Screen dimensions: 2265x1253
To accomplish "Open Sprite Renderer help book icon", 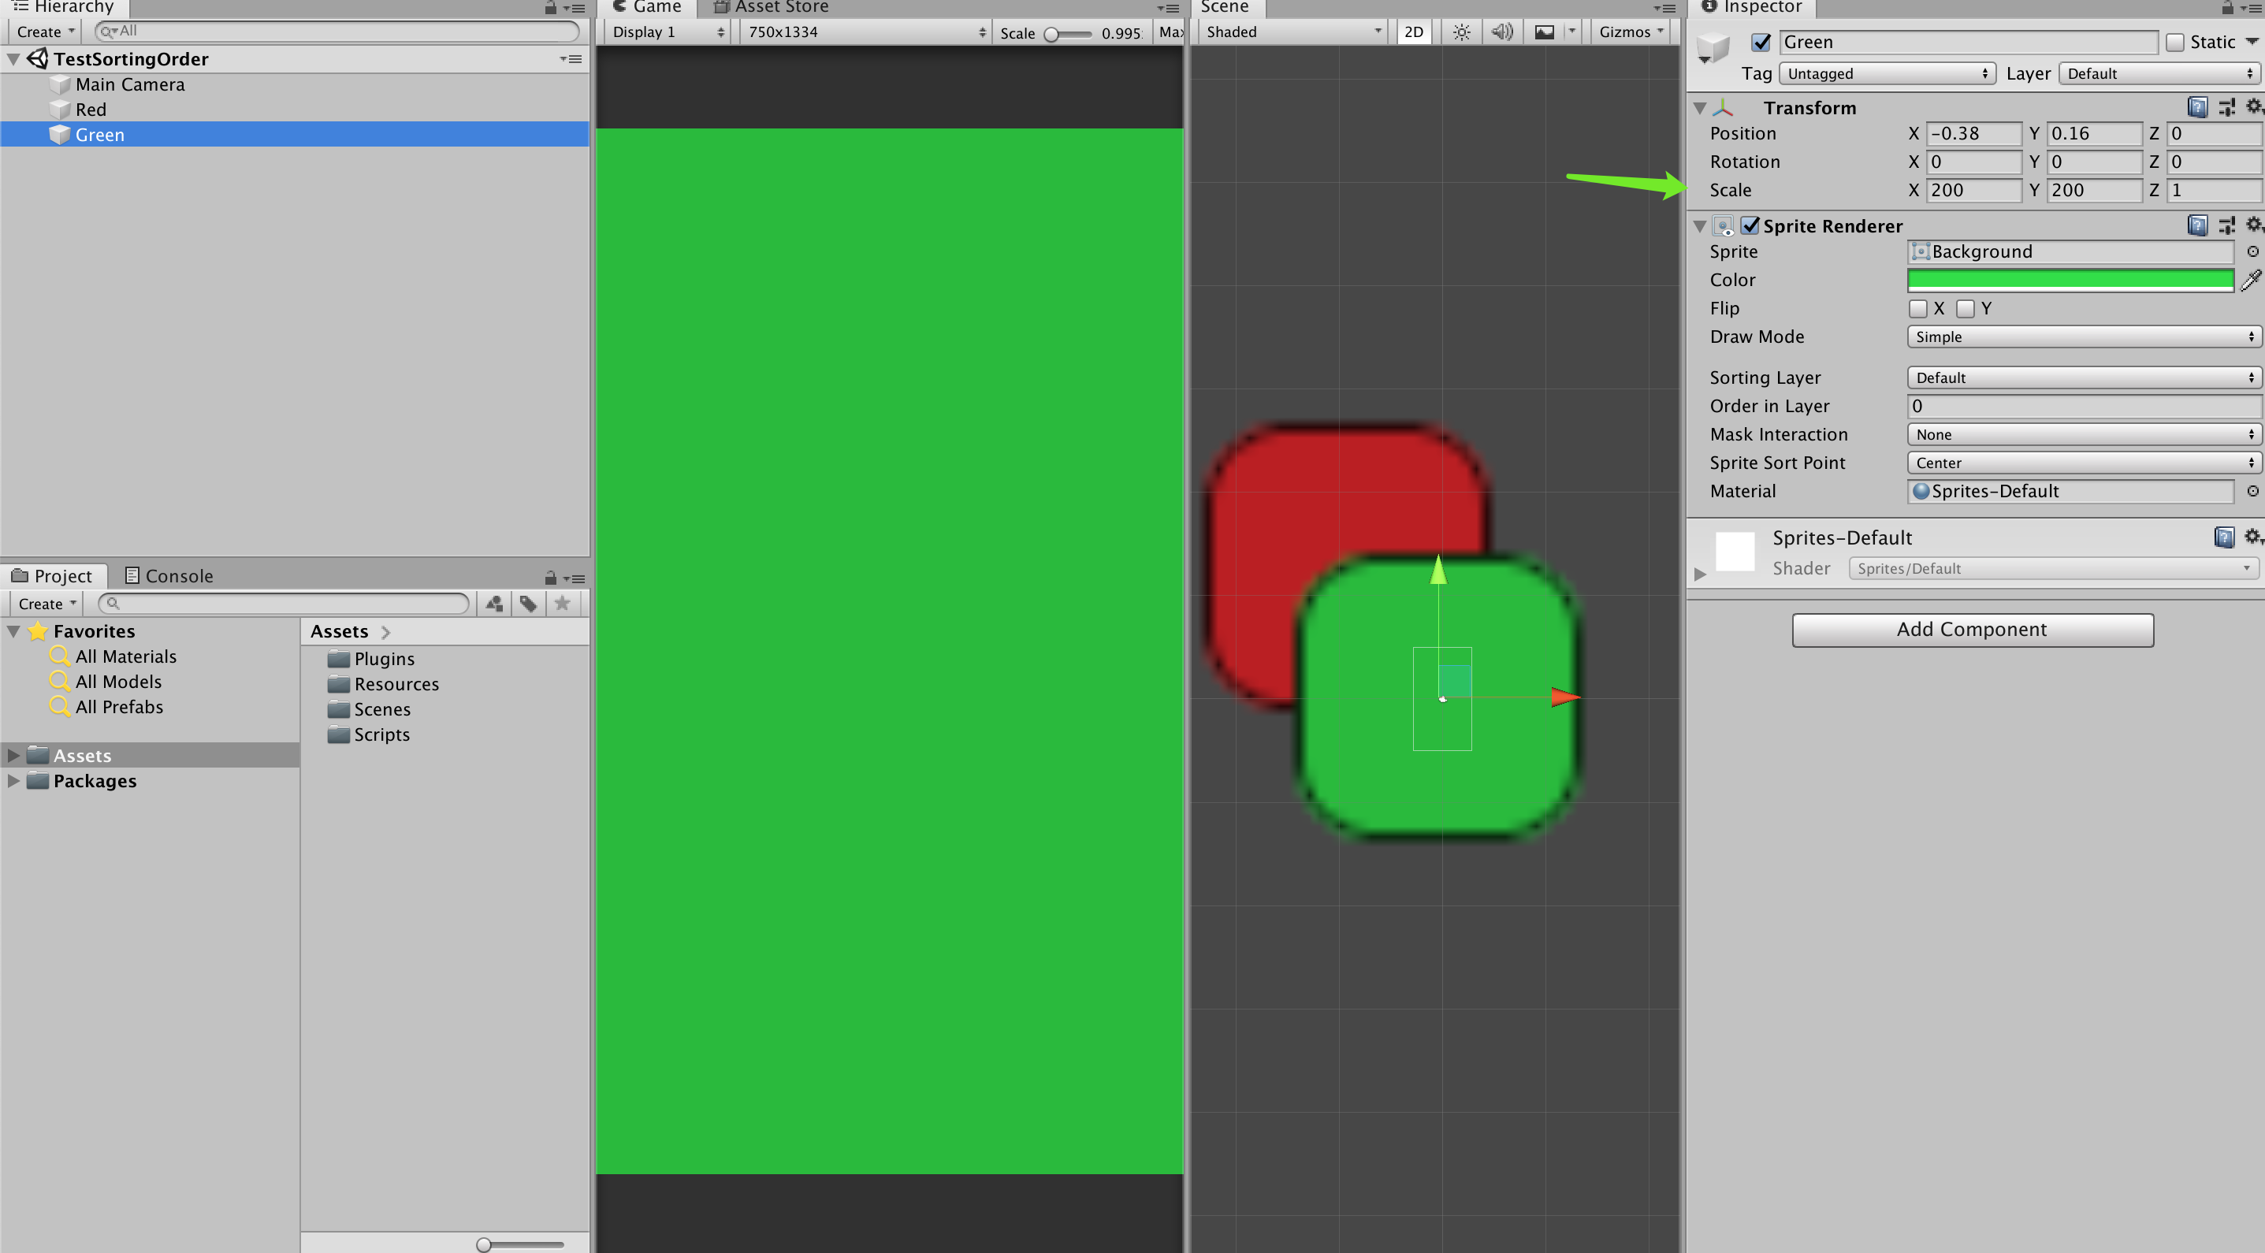I will pyautogui.click(x=2197, y=226).
